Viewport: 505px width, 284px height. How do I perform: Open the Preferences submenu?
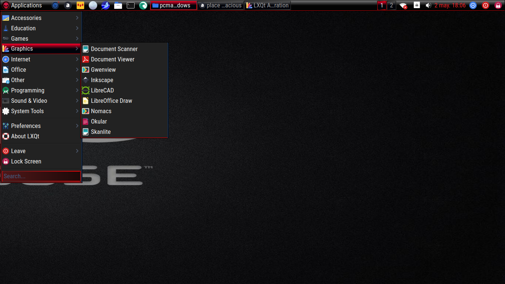point(41,126)
